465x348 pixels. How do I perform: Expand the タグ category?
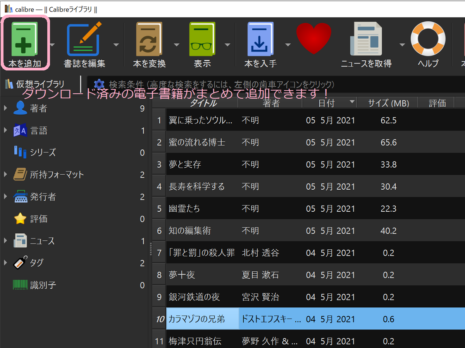pos(5,263)
